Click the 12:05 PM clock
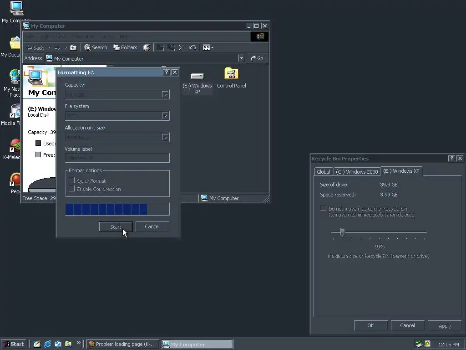This screenshot has width=466, height=350. click(448, 345)
